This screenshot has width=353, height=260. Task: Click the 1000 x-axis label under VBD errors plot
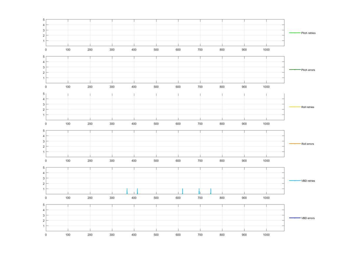(266, 235)
